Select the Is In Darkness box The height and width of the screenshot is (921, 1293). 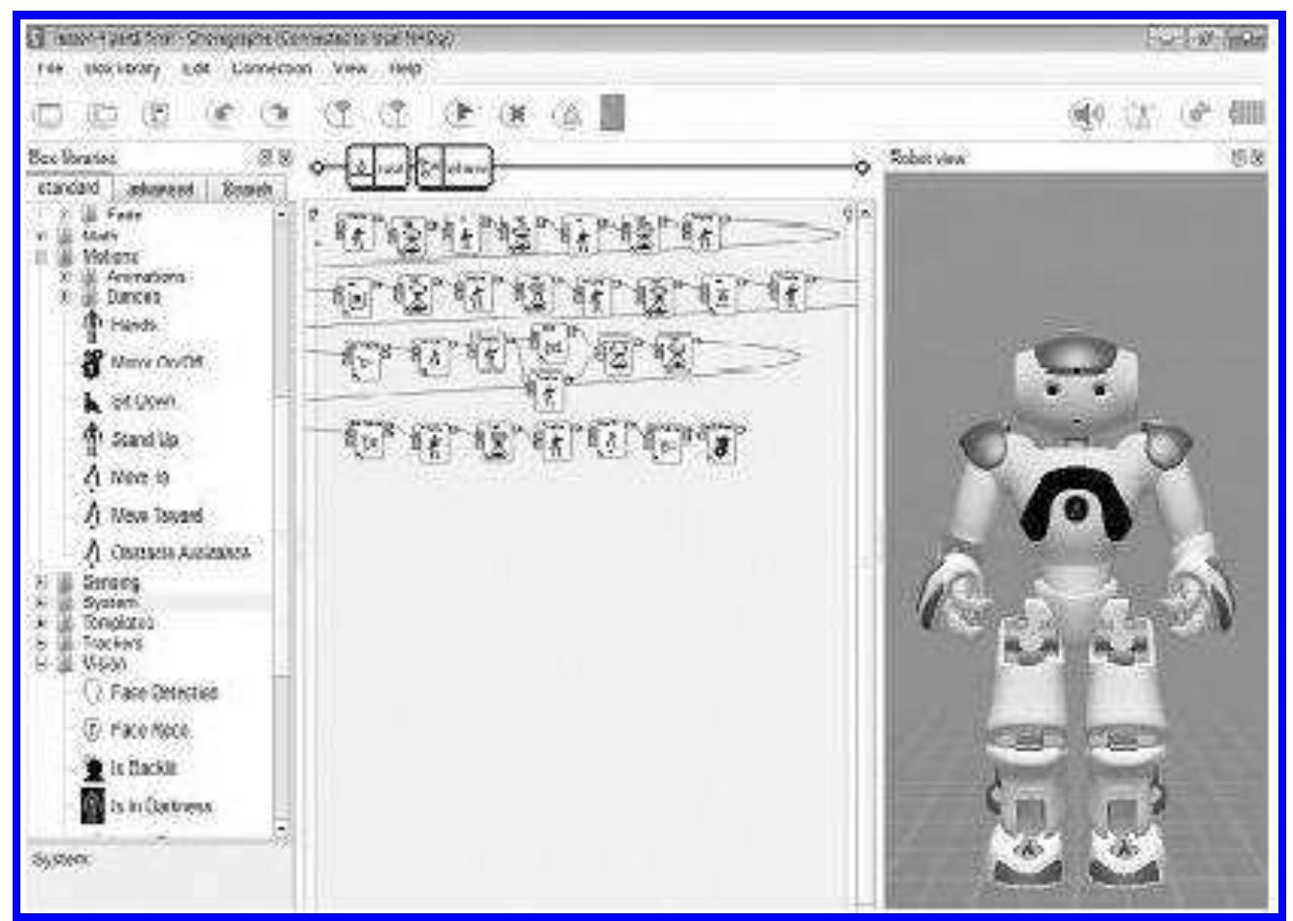[136, 807]
